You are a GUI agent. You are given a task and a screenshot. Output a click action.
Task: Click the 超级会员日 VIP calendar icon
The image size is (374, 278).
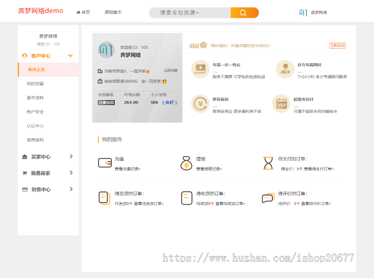tap(281, 104)
